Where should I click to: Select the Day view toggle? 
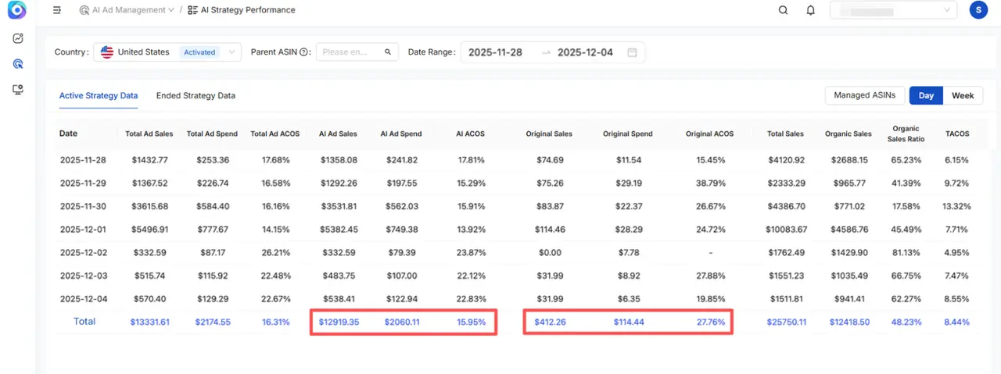(926, 95)
